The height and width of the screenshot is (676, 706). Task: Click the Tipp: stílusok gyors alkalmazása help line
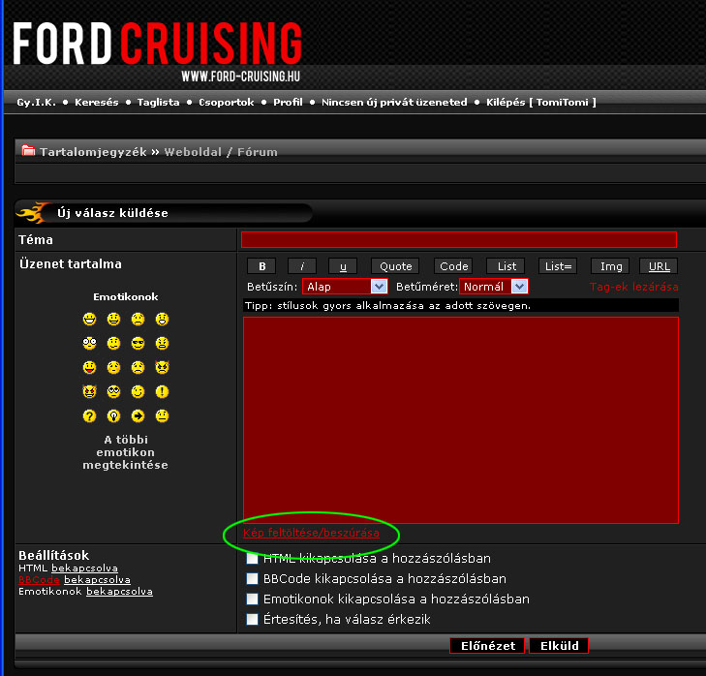pyautogui.click(x=461, y=305)
